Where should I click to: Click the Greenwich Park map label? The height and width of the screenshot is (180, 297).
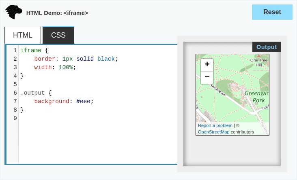pos(257,97)
